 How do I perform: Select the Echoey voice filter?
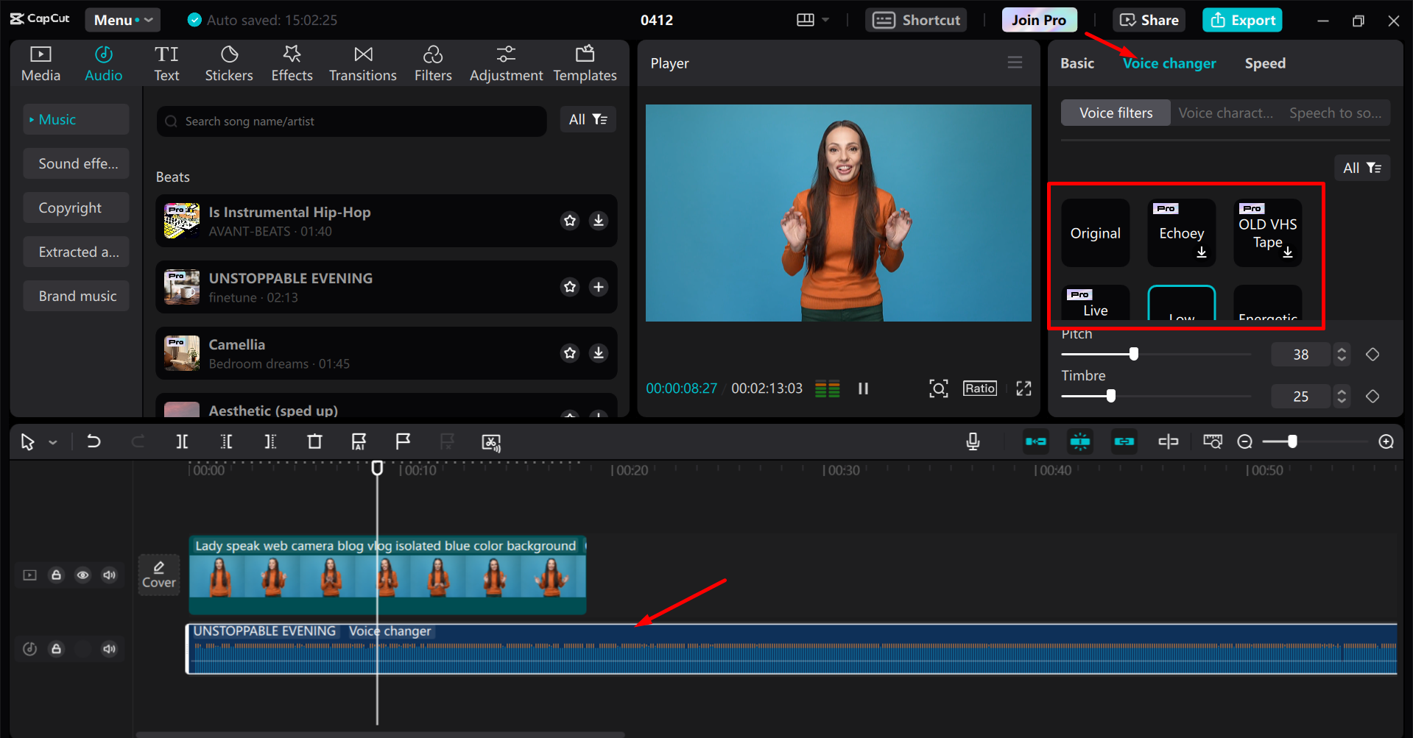tap(1181, 233)
